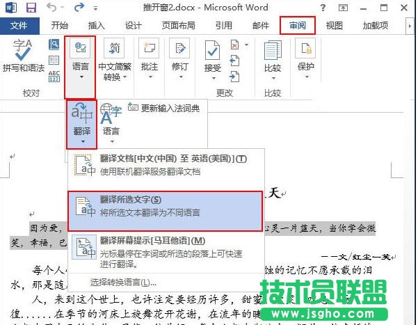Expand the reject change dropdown arrow
This screenshot has width=418, height=325.
247,45
